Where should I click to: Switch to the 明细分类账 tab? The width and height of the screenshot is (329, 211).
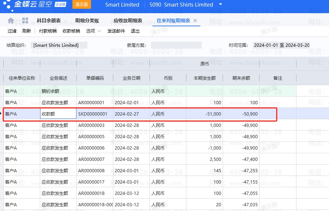point(87,21)
